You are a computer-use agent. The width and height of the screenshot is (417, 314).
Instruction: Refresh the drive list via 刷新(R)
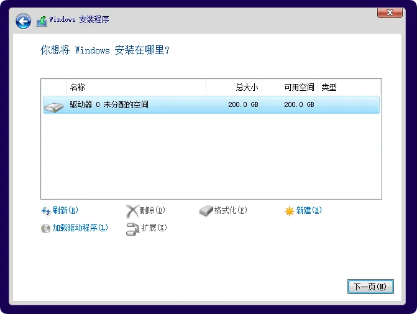coord(65,210)
